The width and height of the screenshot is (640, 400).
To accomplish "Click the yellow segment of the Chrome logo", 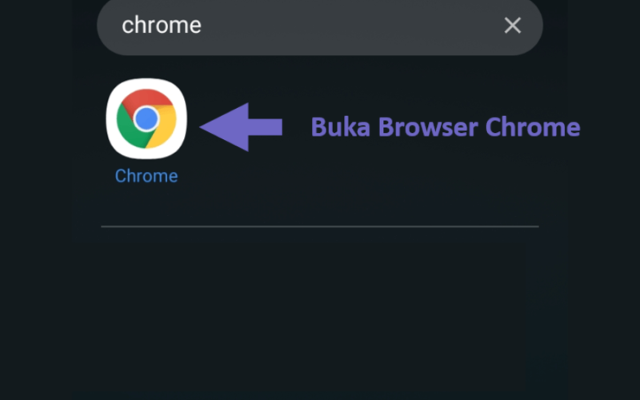I will coord(166,129).
